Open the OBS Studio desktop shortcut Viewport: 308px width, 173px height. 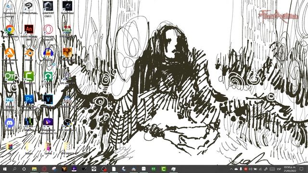click(x=67, y=123)
